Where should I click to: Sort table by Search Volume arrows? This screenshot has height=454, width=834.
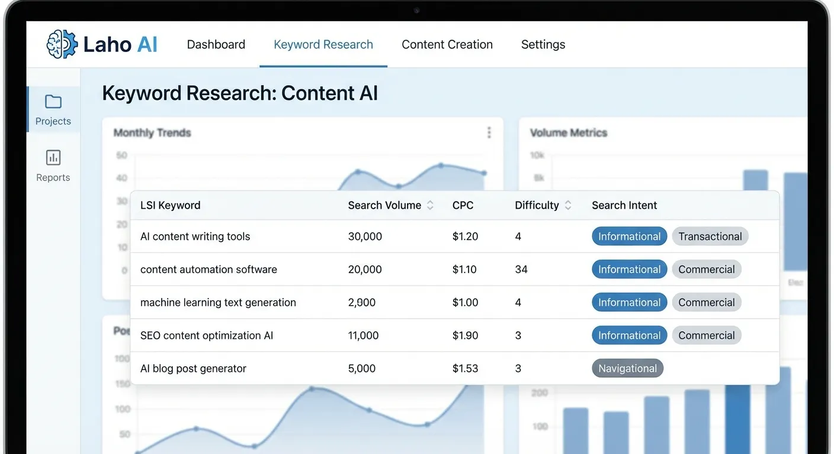pos(430,205)
